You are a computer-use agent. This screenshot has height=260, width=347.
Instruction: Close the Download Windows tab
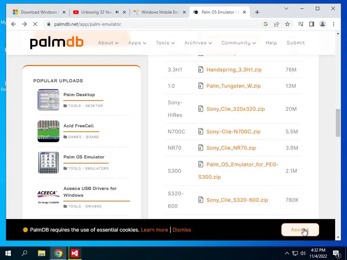coord(64,12)
